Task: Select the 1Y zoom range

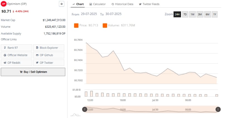Action: pyautogui.click(x=215, y=14)
